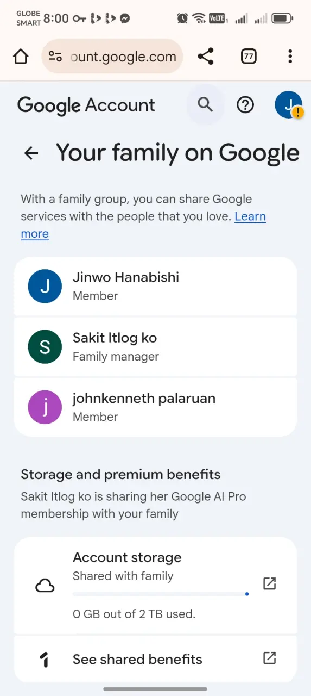The width and height of the screenshot is (311, 696).
Task: Tap the share icon in browser toolbar
Action: pos(205,57)
